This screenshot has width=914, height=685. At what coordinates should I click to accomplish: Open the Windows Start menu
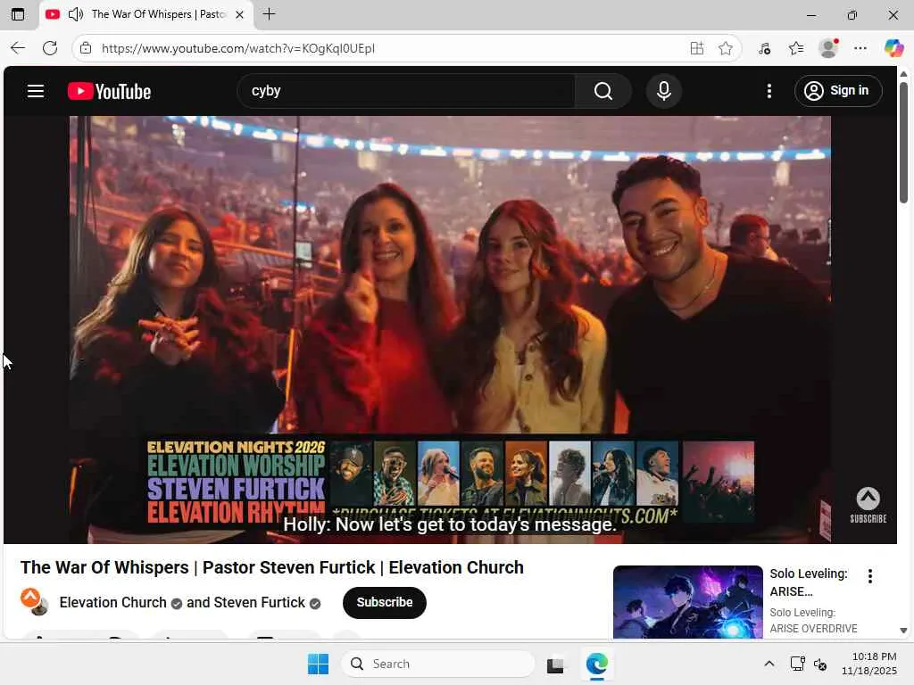pyautogui.click(x=319, y=664)
